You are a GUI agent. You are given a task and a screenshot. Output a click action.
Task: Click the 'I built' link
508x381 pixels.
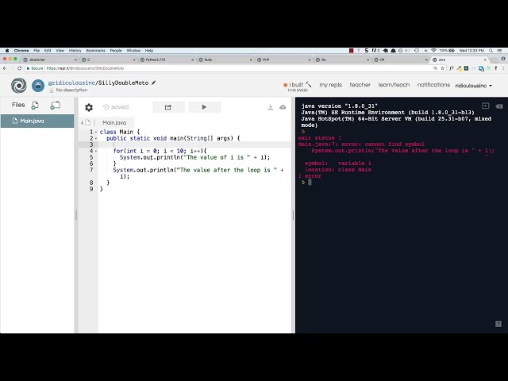[298, 85]
